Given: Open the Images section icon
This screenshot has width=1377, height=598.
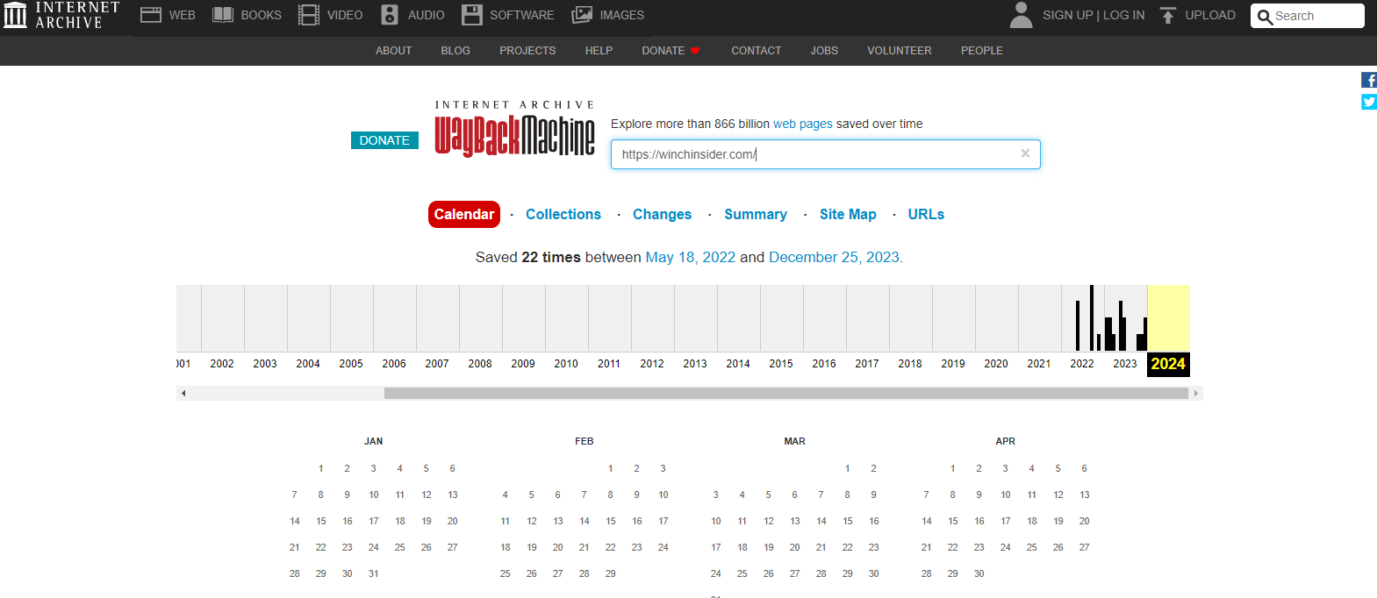Looking at the screenshot, I should coord(582,15).
